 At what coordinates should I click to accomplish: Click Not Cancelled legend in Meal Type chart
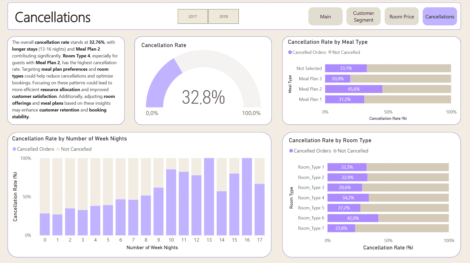coord(346,52)
